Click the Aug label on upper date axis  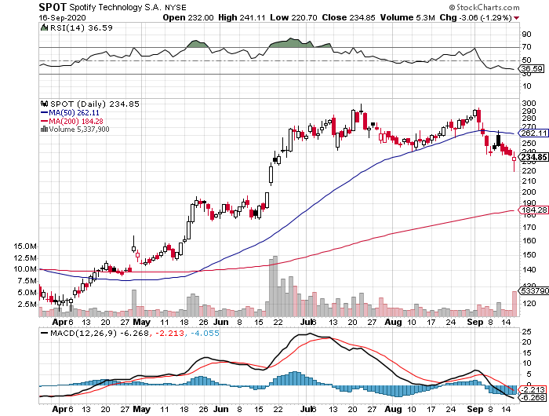(x=393, y=322)
